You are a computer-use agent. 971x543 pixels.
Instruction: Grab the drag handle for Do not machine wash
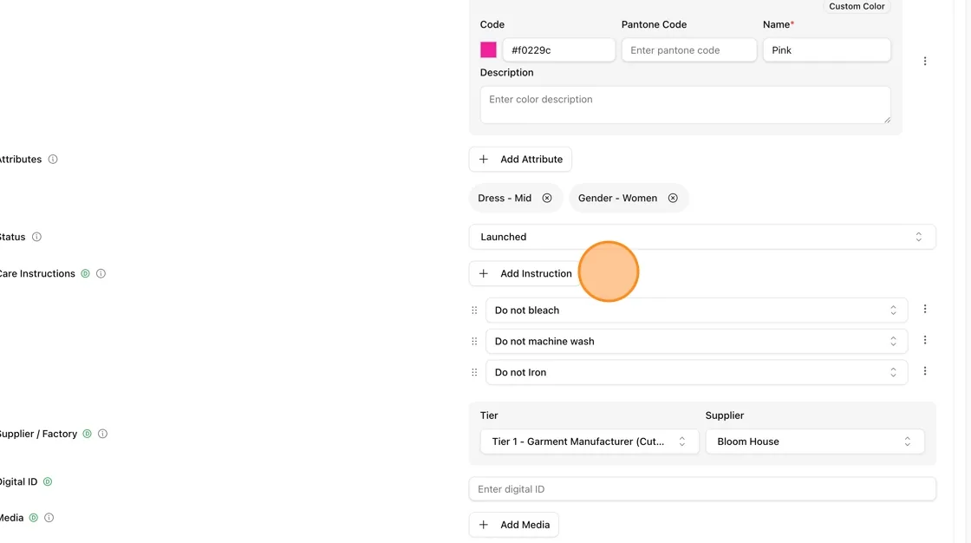coord(474,342)
